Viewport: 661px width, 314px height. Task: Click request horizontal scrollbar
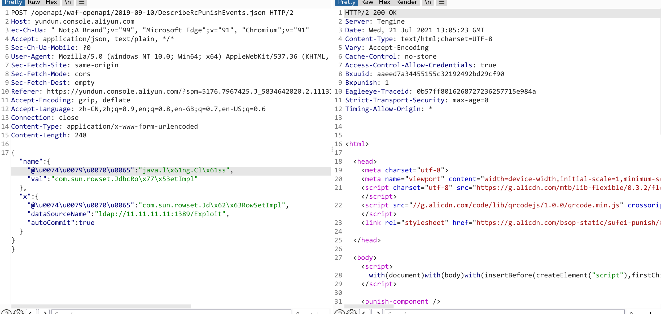click(x=101, y=306)
